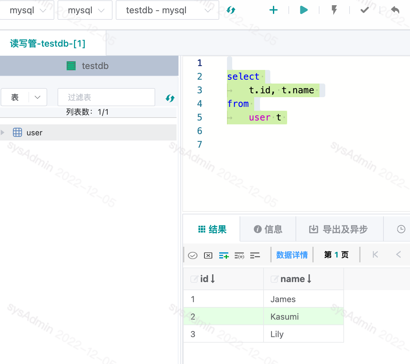This screenshot has height=364, width=410.
Task: Open the first mysql dropdown
Action: coord(27,10)
